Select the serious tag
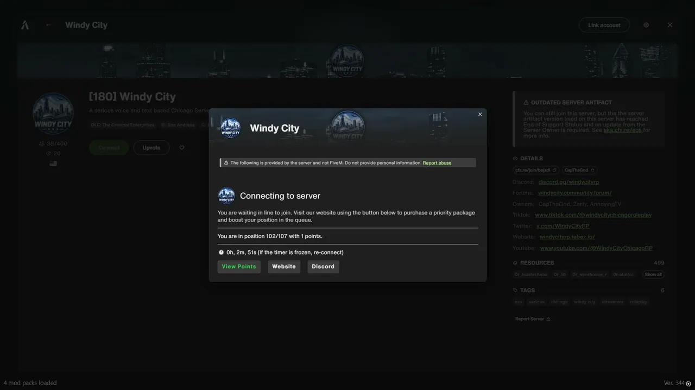Image resolution: width=695 pixels, height=390 pixels. pyautogui.click(x=536, y=302)
